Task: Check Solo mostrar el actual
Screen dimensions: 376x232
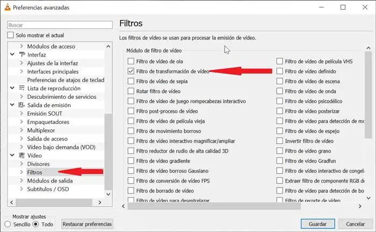Action: click(11, 35)
